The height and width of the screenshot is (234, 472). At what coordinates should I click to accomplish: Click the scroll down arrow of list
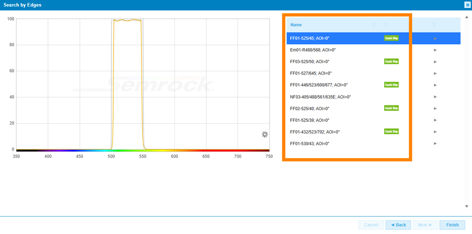tap(467, 206)
